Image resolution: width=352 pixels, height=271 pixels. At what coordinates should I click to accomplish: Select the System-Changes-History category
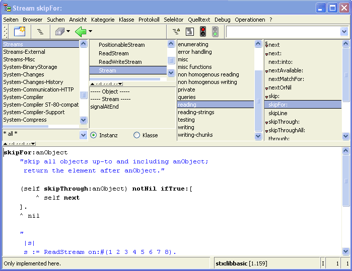(x=41, y=82)
